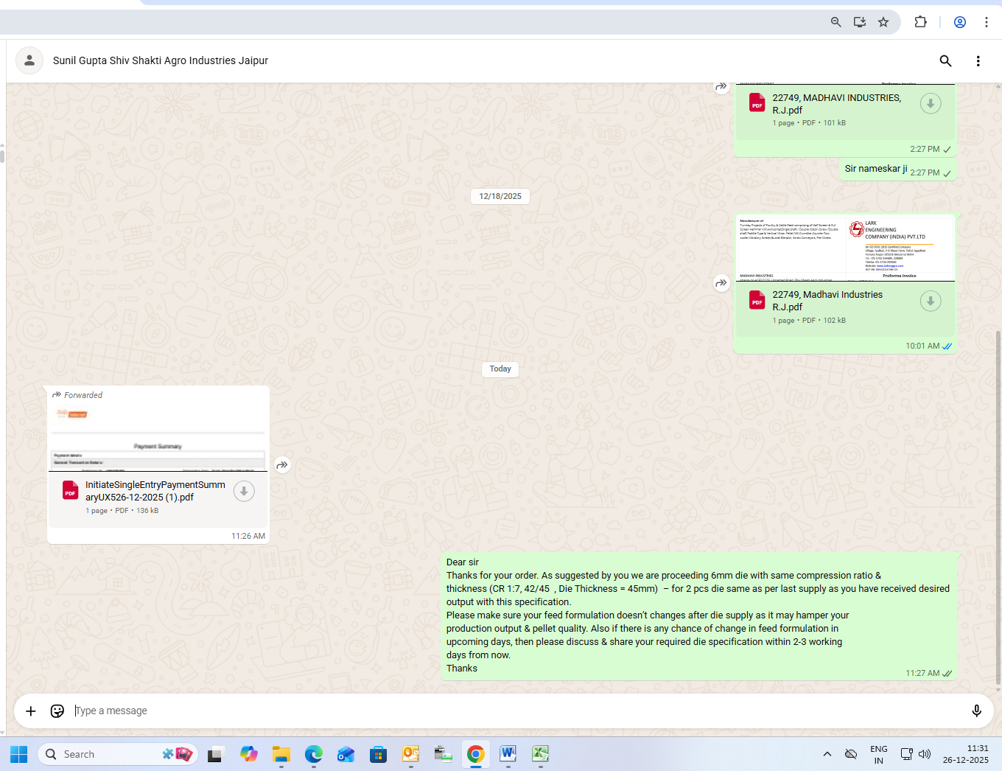Bookmark this page with the star icon
Screen dimensions: 1002x771
(883, 22)
